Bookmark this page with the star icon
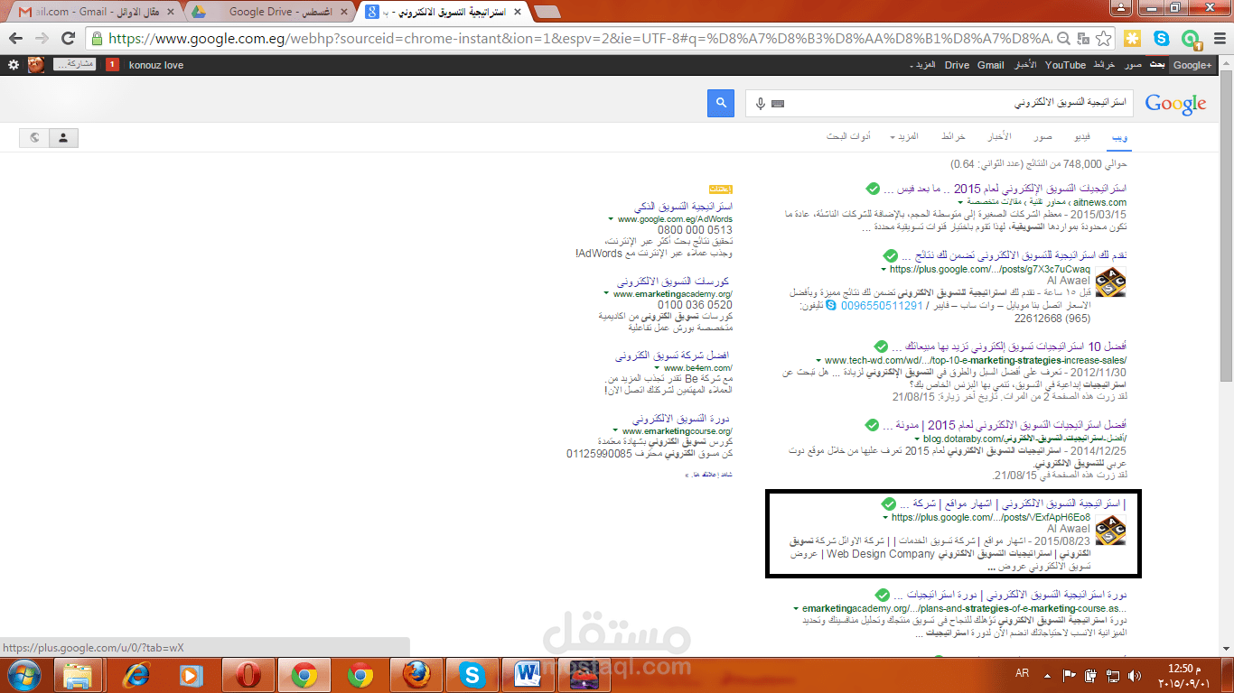1234x693 pixels. point(1103,39)
